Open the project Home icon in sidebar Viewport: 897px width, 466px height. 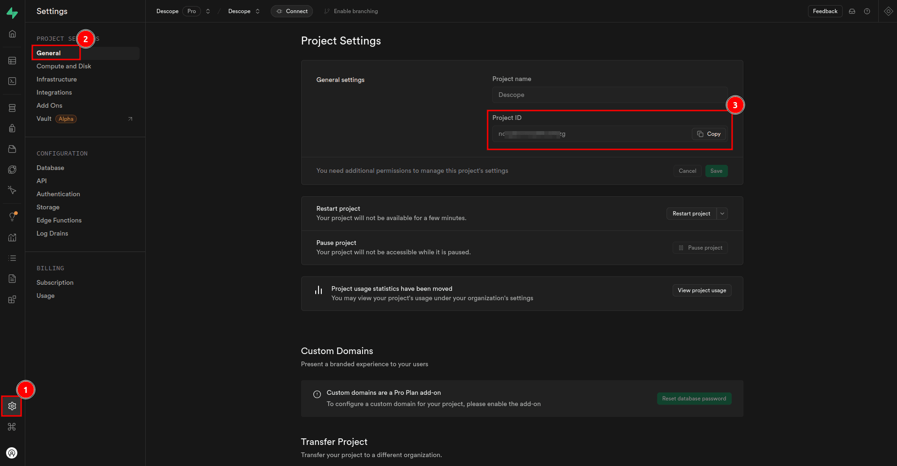[12, 34]
